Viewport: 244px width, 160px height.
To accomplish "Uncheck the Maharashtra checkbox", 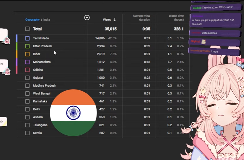I will 27,62.
